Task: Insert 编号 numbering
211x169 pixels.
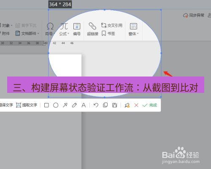Action: (77, 29)
